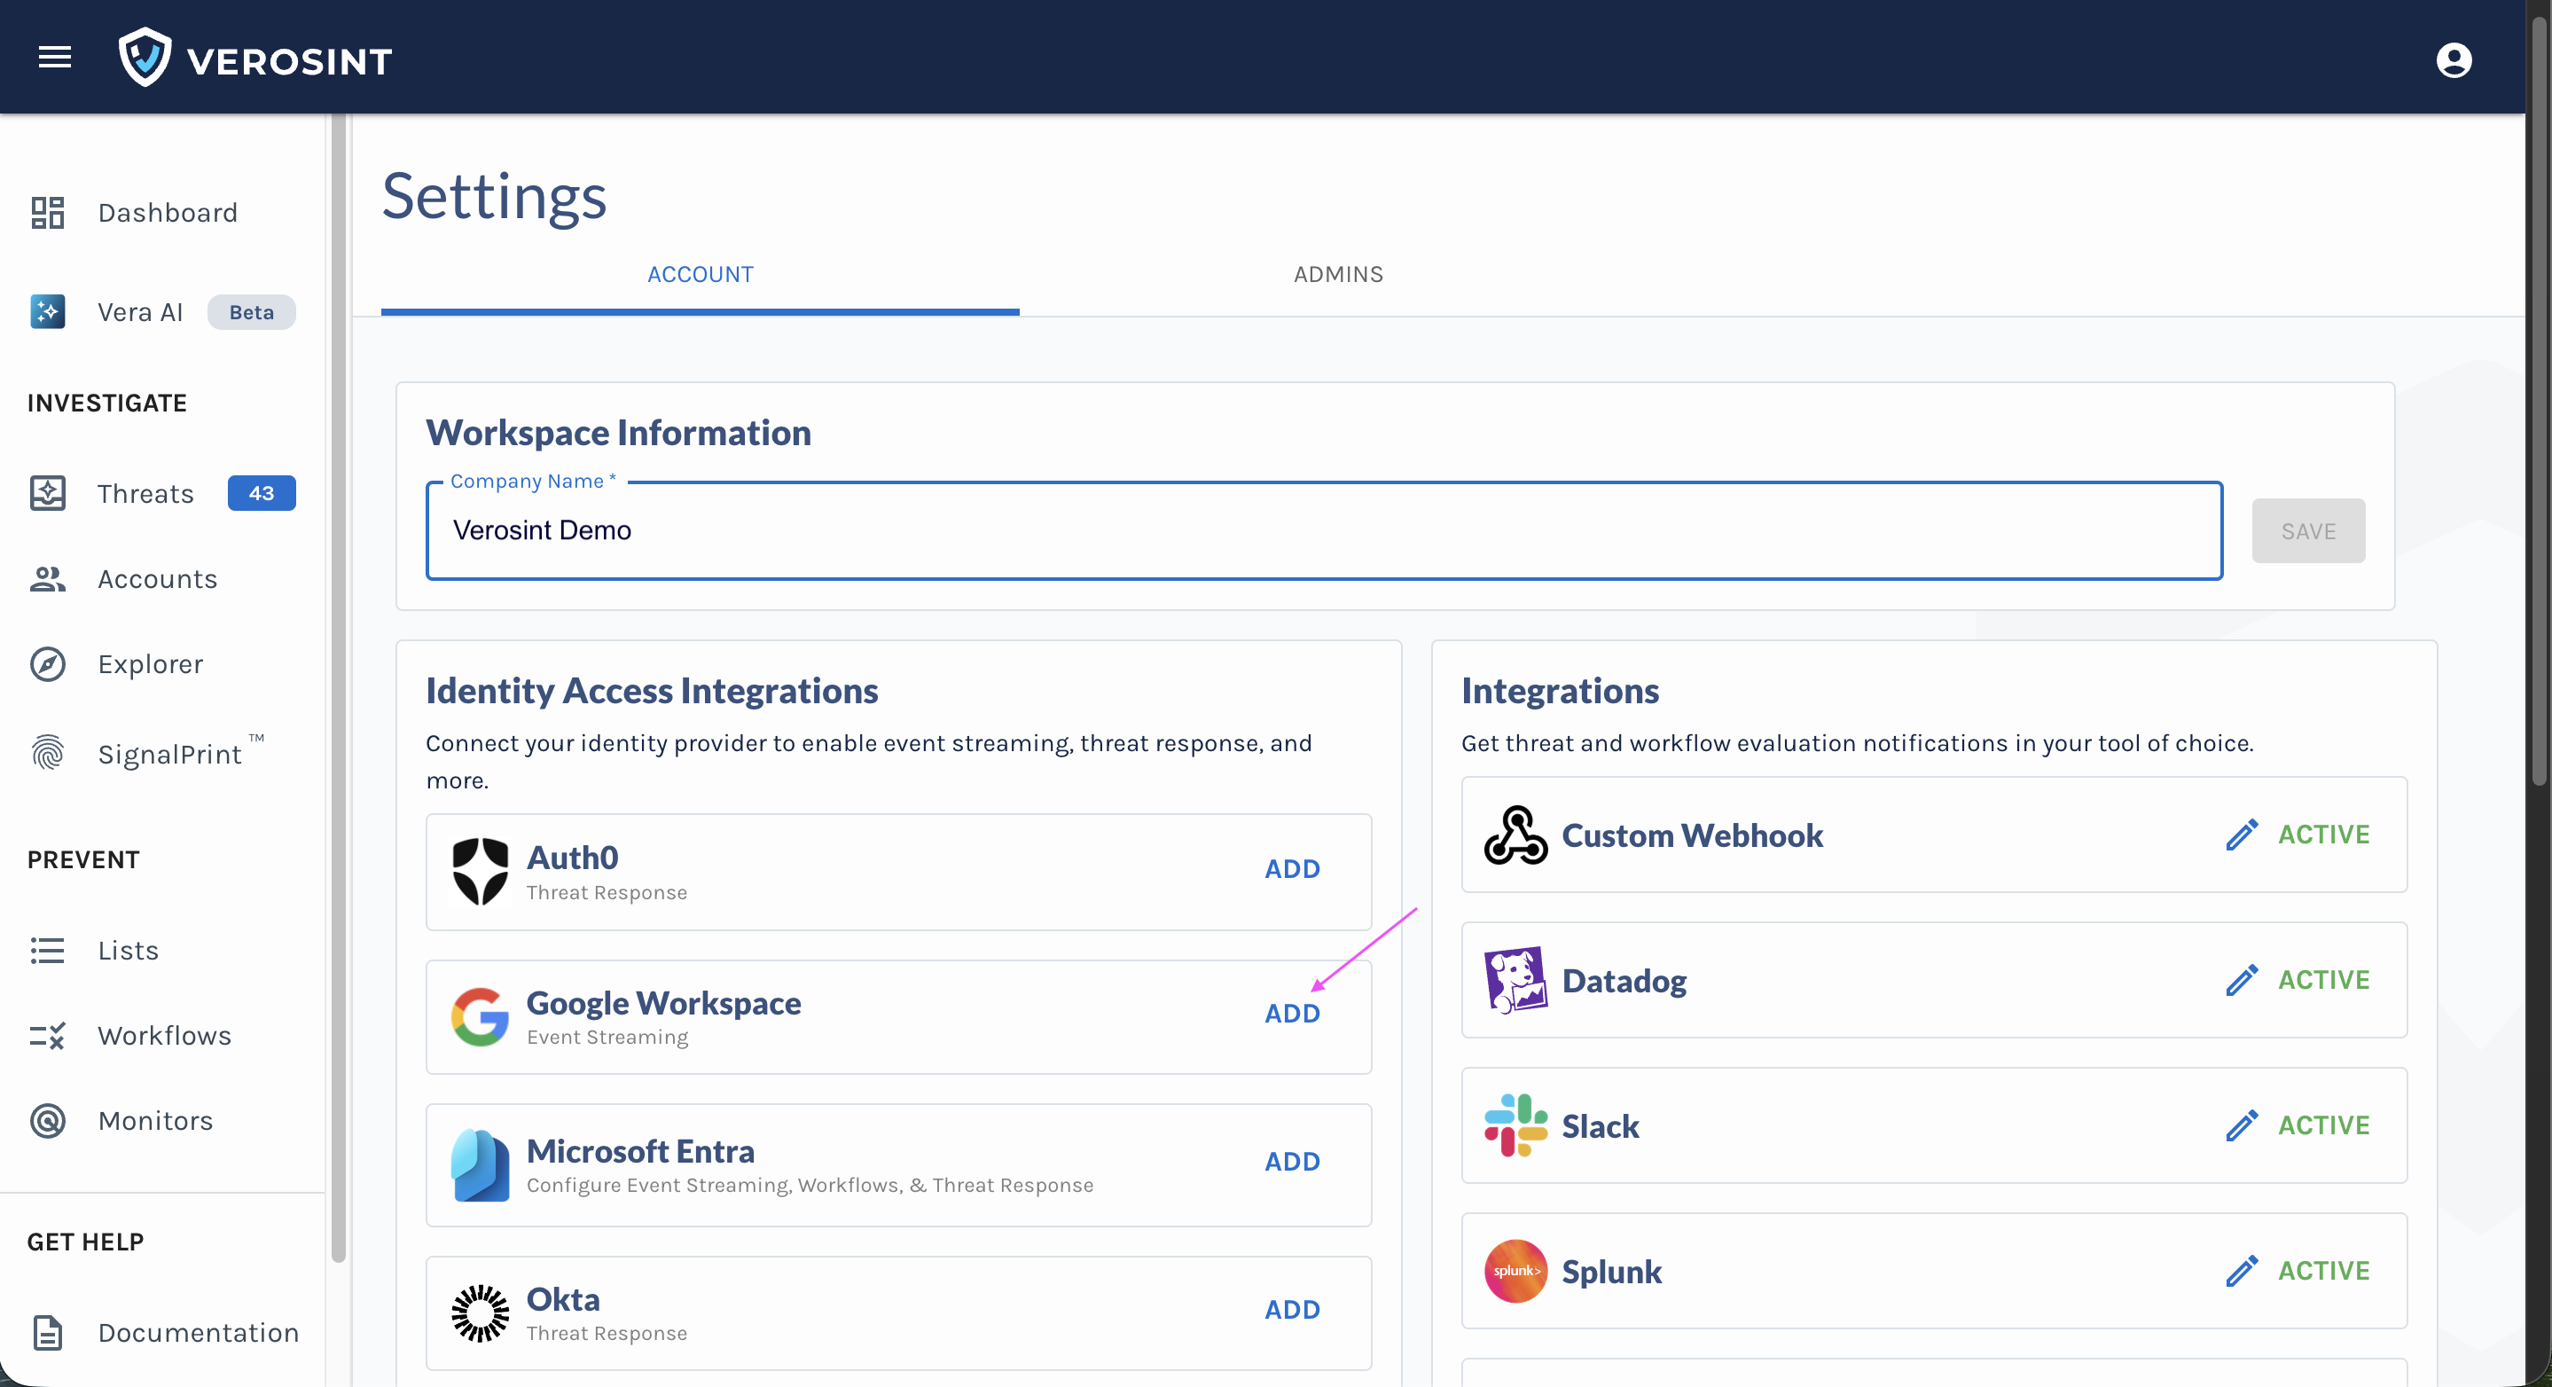Switch to the ADMINS tab
The image size is (2552, 1387).
[x=1337, y=274]
